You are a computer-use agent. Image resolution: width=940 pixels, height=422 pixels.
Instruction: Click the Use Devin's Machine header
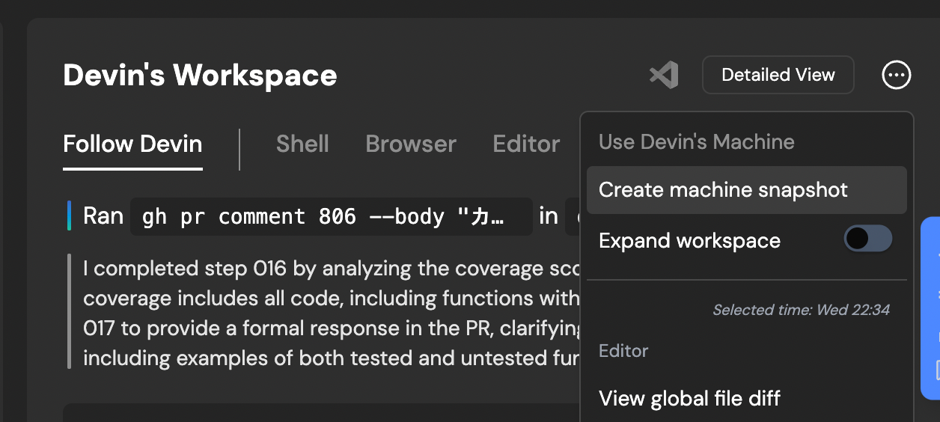click(697, 142)
